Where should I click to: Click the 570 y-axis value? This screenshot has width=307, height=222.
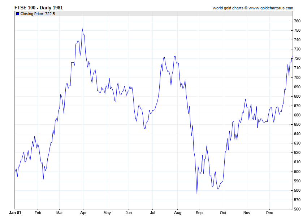(x=297, y=200)
